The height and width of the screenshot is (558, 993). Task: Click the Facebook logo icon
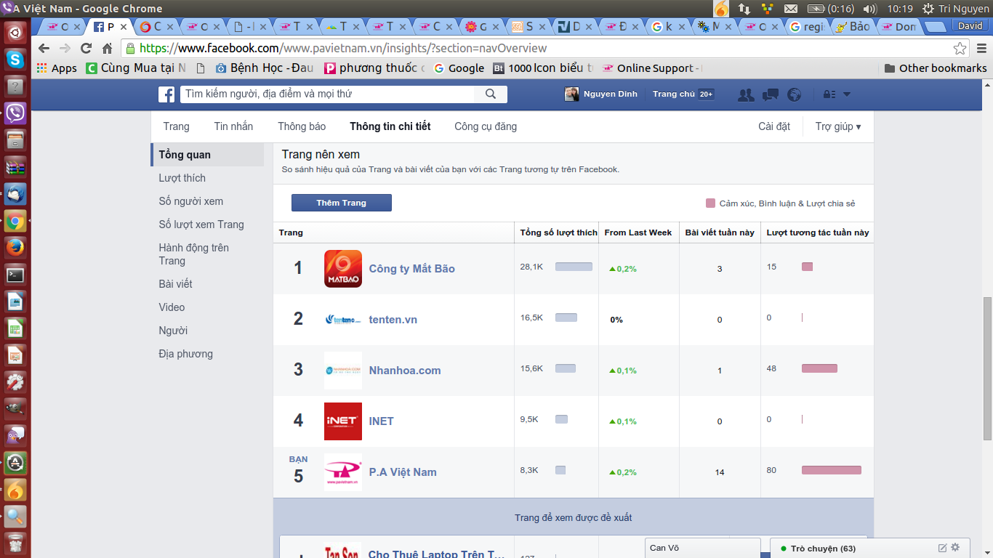[166, 94]
